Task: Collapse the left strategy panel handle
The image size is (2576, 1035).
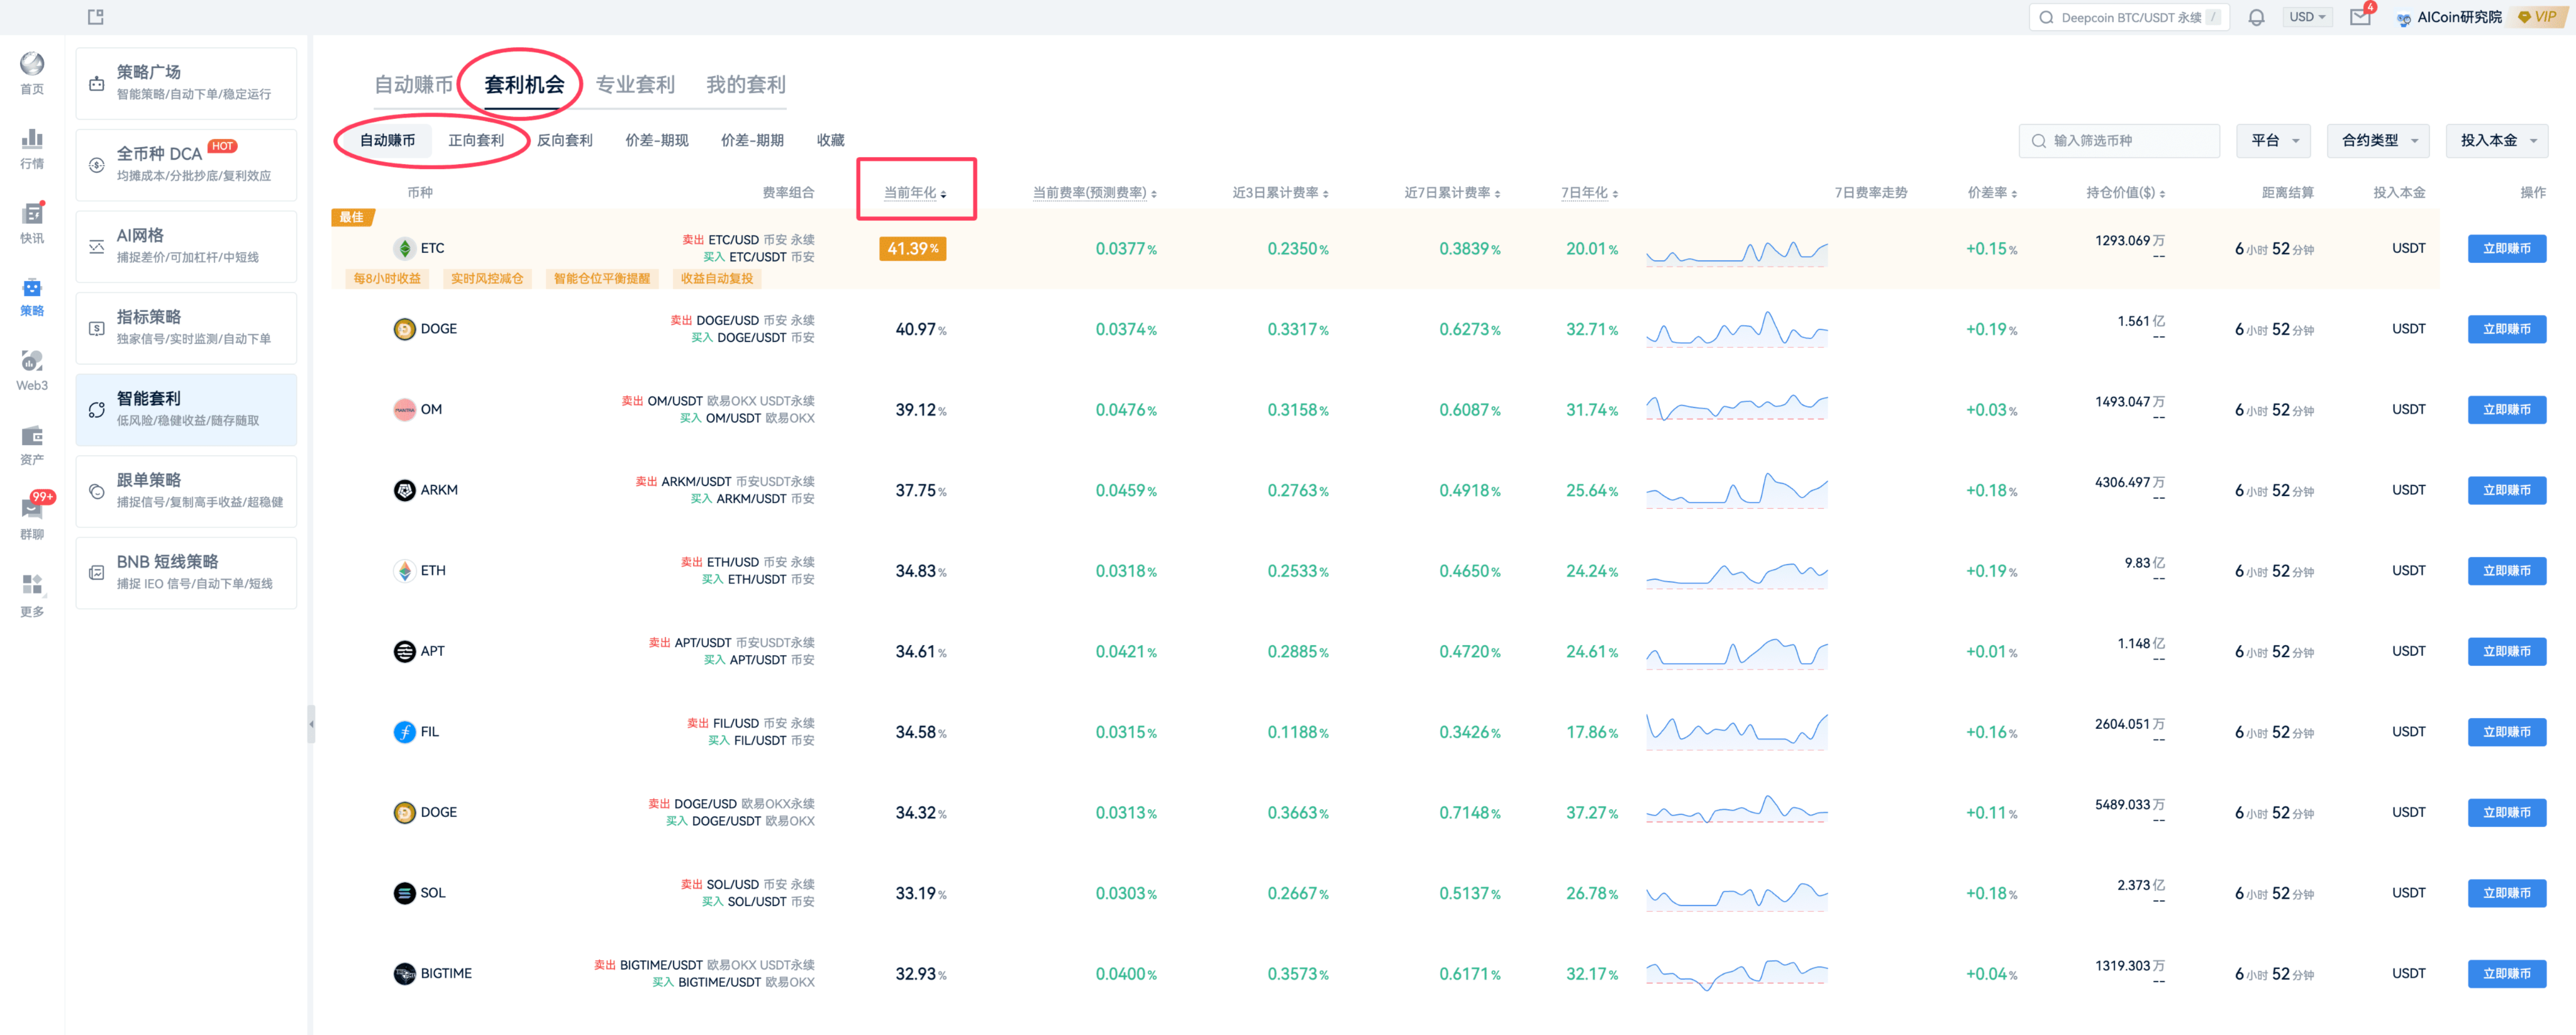Action: [311, 724]
